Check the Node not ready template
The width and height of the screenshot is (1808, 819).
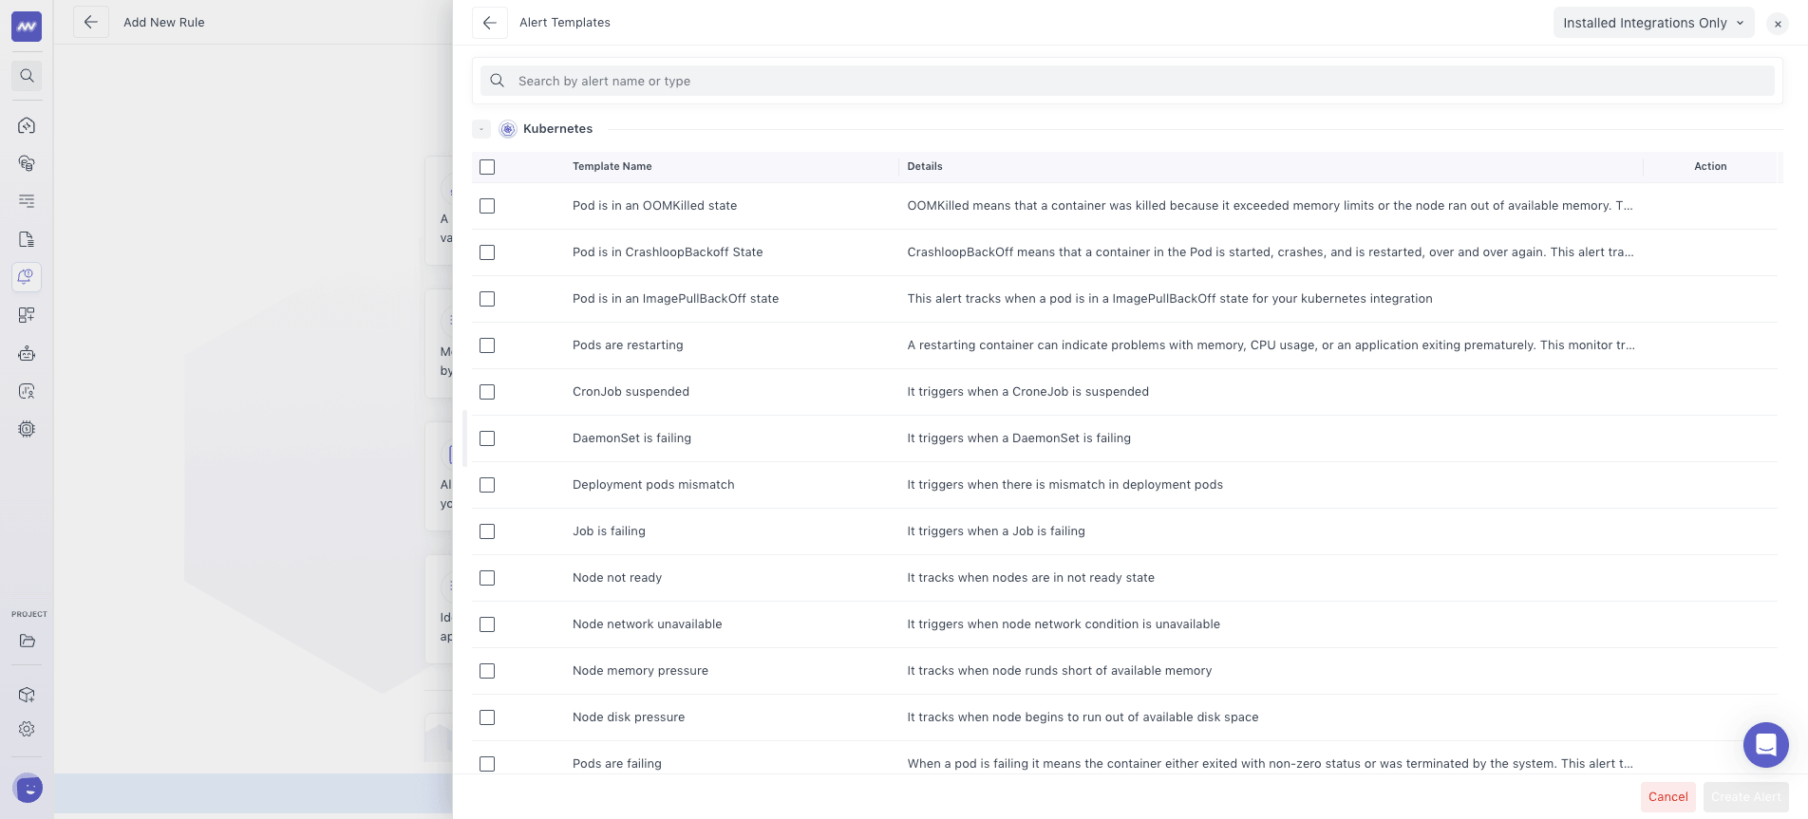(x=487, y=578)
